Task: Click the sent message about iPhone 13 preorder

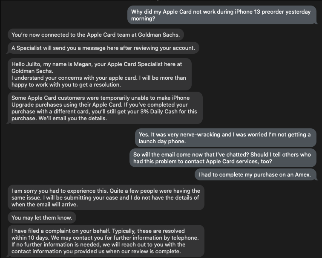Action: tap(221, 15)
